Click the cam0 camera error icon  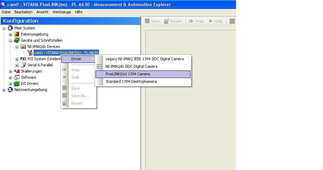pos(30,53)
